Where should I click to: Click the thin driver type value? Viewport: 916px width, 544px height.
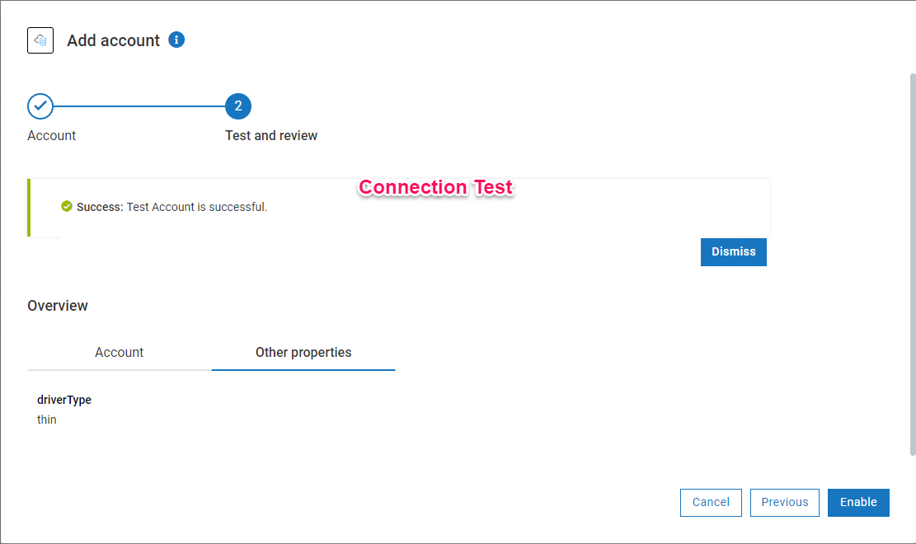(x=47, y=420)
